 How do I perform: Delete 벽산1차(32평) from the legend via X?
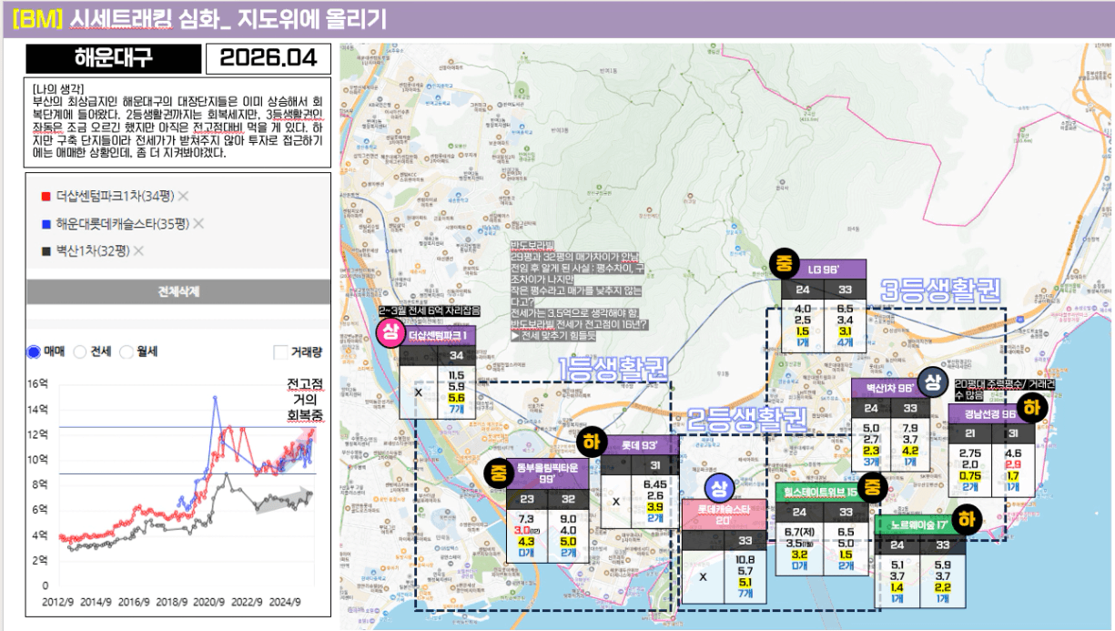[x=137, y=250]
